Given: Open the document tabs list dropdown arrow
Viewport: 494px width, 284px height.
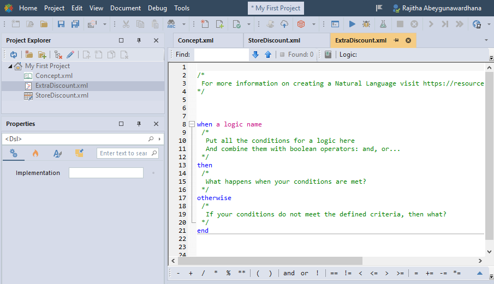Looking at the screenshot, I should [x=486, y=40].
